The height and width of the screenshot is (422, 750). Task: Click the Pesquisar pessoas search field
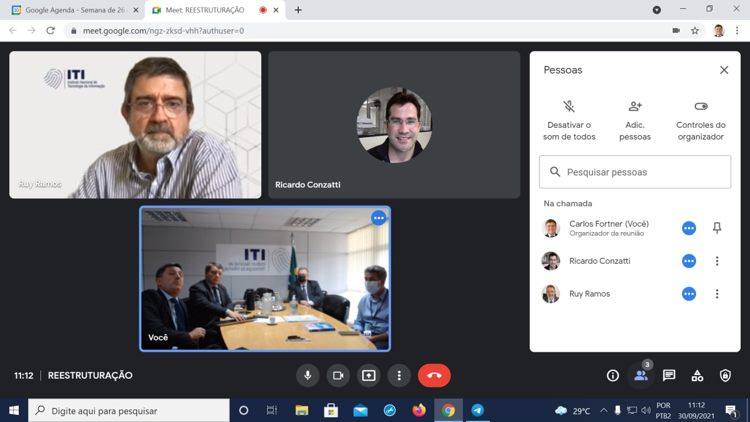[635, 172]
